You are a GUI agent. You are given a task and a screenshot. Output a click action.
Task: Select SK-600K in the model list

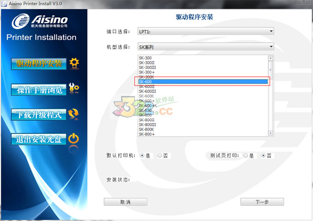(203, 96)
